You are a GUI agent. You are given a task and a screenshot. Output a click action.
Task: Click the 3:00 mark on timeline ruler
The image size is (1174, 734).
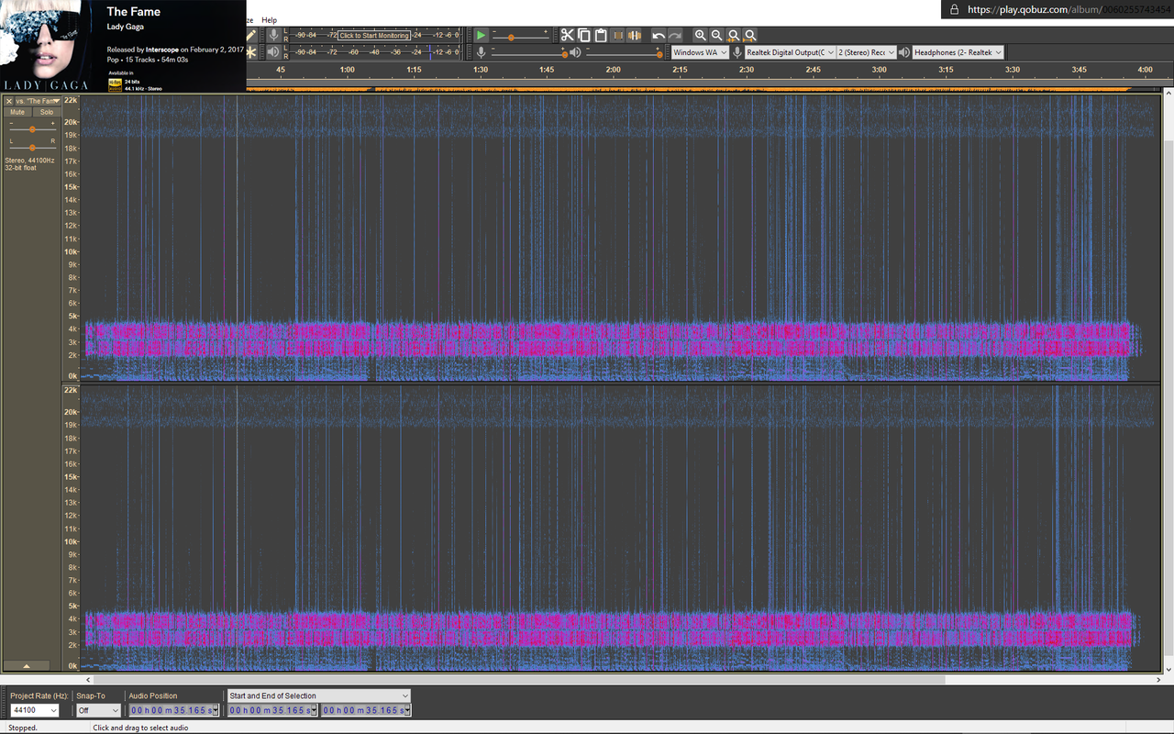tap(880, 70)
